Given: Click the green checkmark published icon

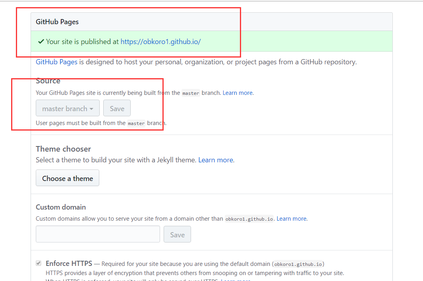Looking at the screenshot, I should point(41,42).
